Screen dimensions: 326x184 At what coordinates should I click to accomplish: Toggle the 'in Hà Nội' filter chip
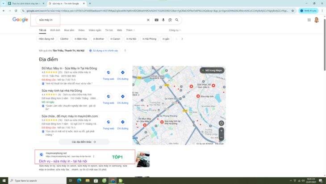(x=131, y=39)
